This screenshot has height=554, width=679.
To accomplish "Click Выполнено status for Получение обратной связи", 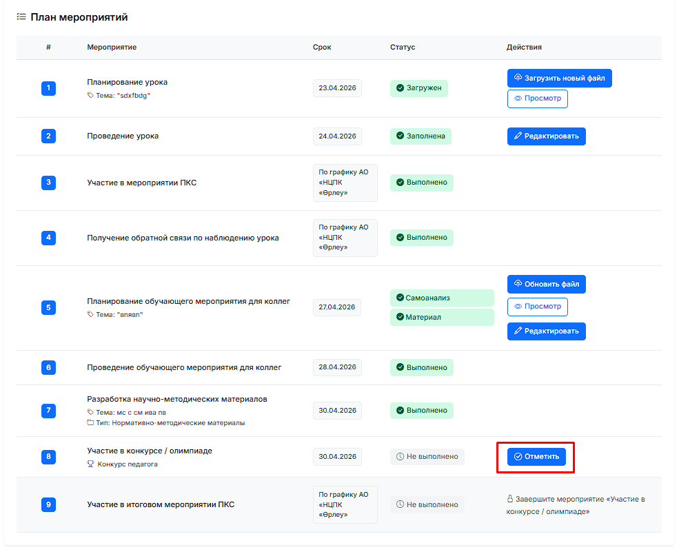I will (422, 238).
